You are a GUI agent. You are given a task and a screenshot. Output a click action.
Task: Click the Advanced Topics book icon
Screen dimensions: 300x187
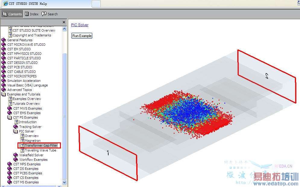click(x=4, y=90)
